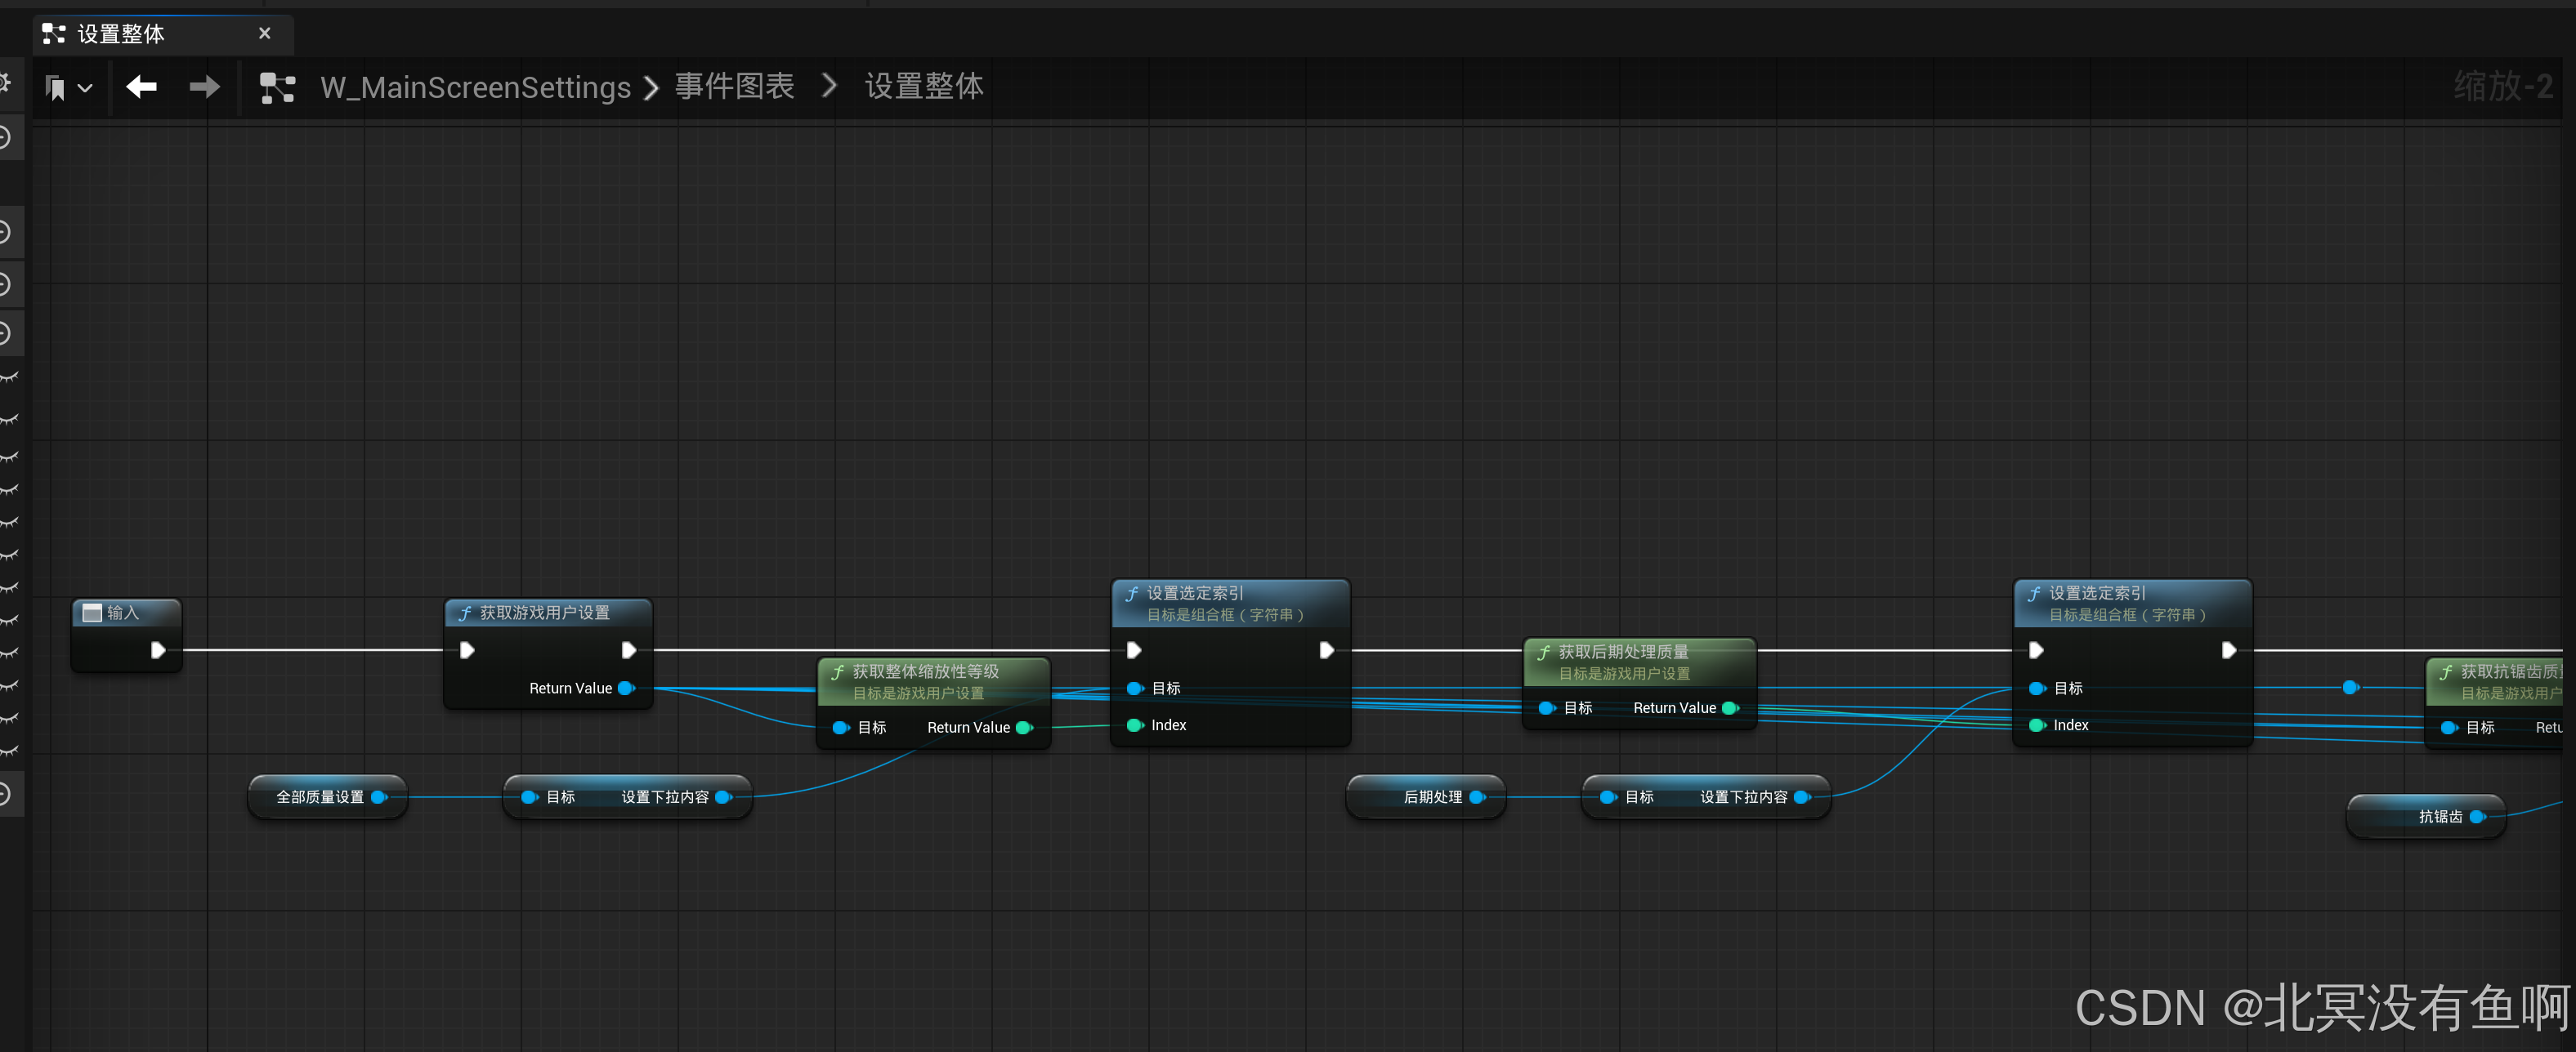
Task: Click Index pin on first 设置选定索引 node
Action: pos(1135,725)
